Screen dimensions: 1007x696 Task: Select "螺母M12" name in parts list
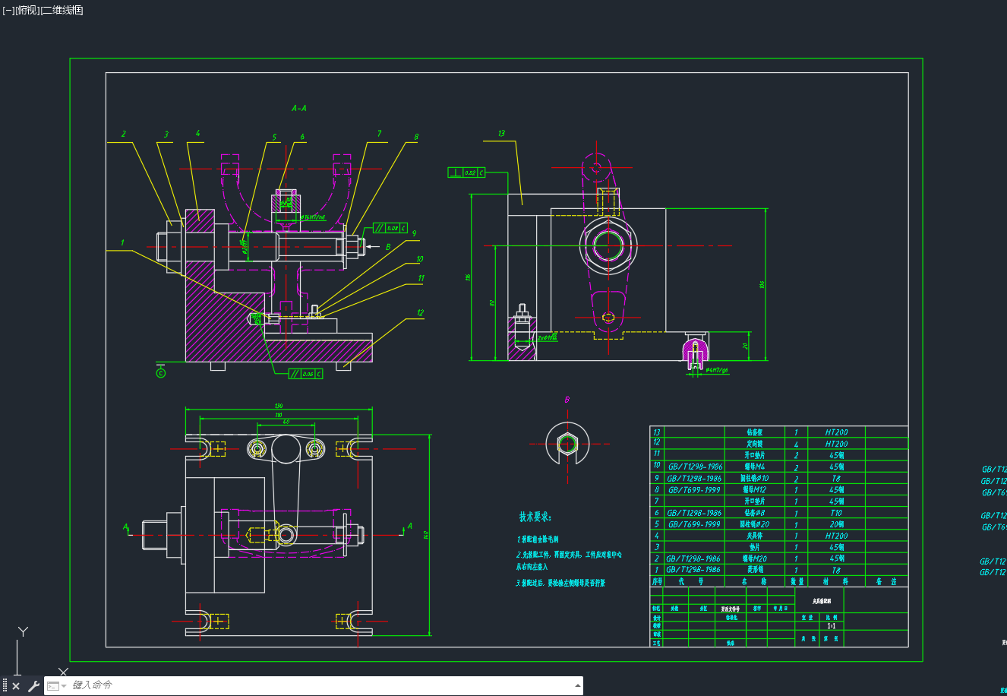(755, 490)
